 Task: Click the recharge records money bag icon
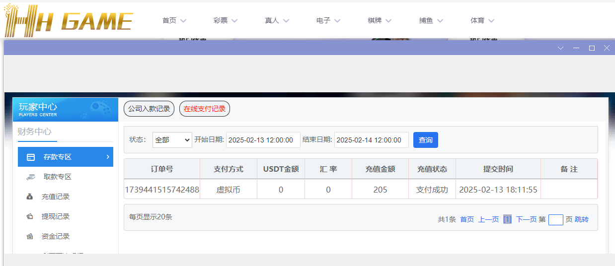[x=30, y=197]
